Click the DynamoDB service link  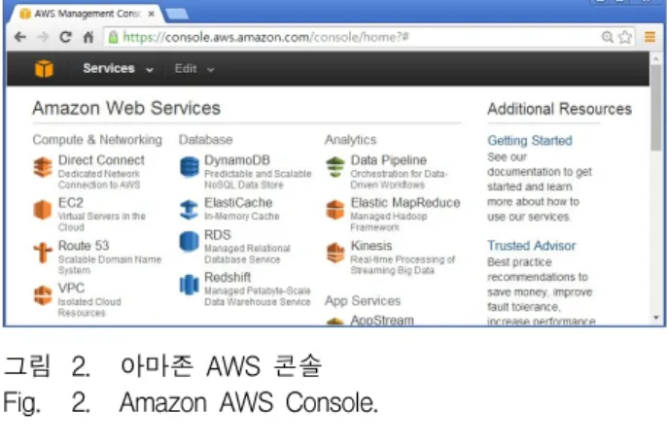click(237, 160)
